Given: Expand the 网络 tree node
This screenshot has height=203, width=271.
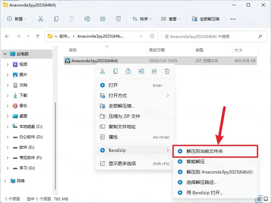Looking at the screenshot, I should point(5,181).
